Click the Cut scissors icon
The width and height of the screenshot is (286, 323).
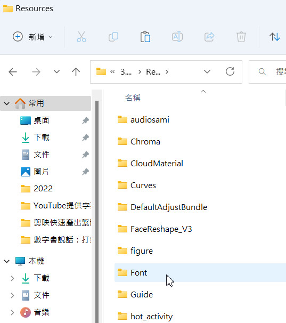click(x=81, y=37)
